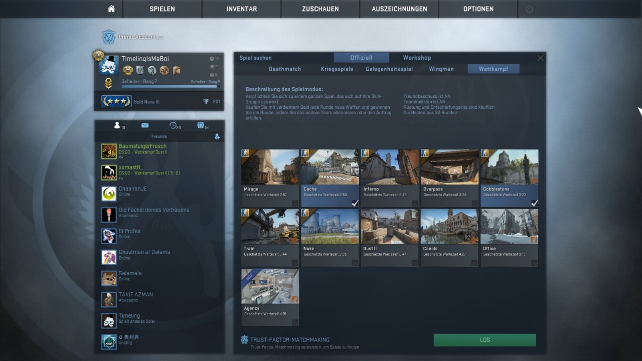Uncheck the Cobblestone map checkbox
This screenshot has height=361, width=642.
(x=534, y=203)
